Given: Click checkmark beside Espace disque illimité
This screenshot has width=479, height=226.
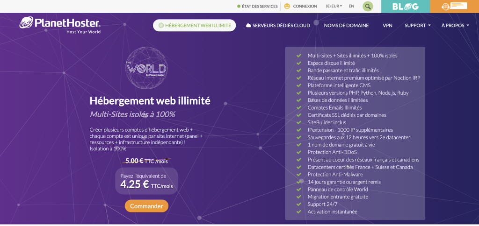Looking at the screenshot, I should (x=299, y=63).
